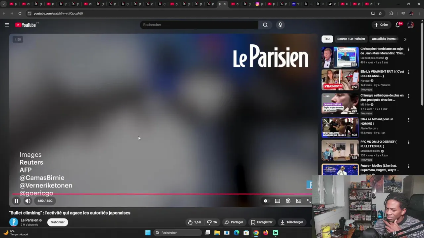Open media control icon in toolbar

(x=403, y=13)
